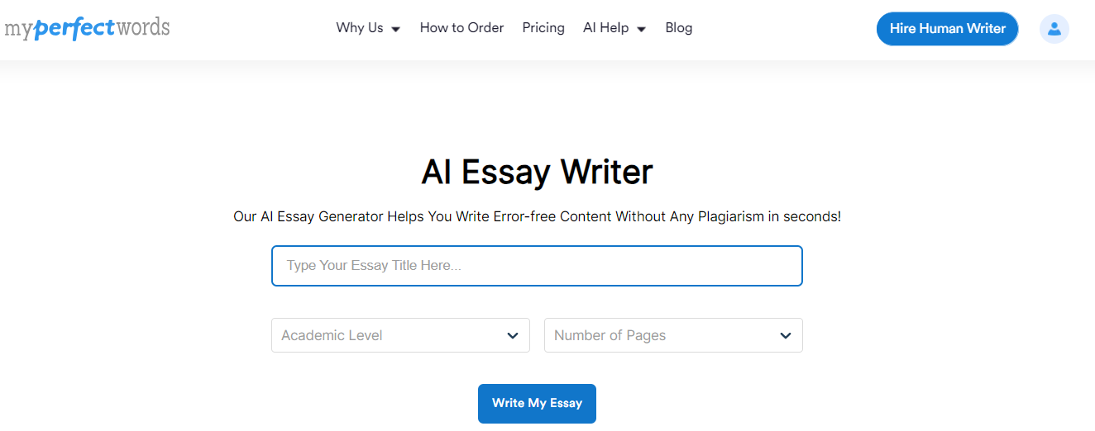Image resolution: width=1095 pixels, height=431 pixels.
Task: Go to the How to Order page
Action: pyautogui.click(x=461, y=27)
